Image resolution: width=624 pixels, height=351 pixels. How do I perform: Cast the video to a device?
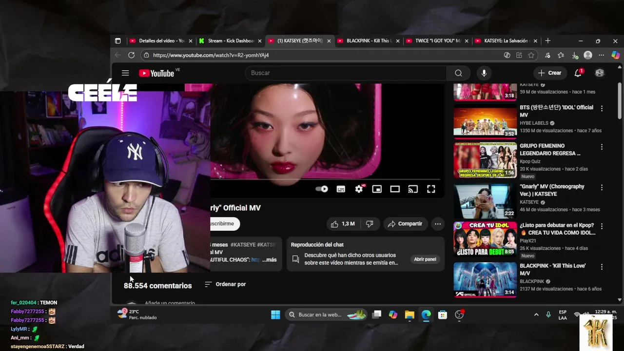[x=413, y=189]
